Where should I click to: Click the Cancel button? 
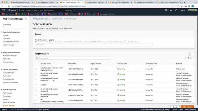pyautogui.click(x=175, y=107)
